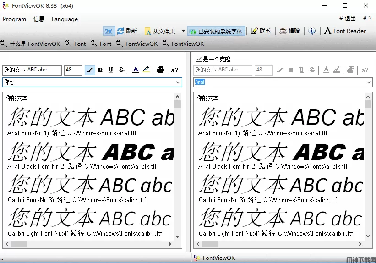Viewport: 376px width, 263px height.
Task: Open the Arial dropdown in right pane
Action: click(x=369, y=82)
